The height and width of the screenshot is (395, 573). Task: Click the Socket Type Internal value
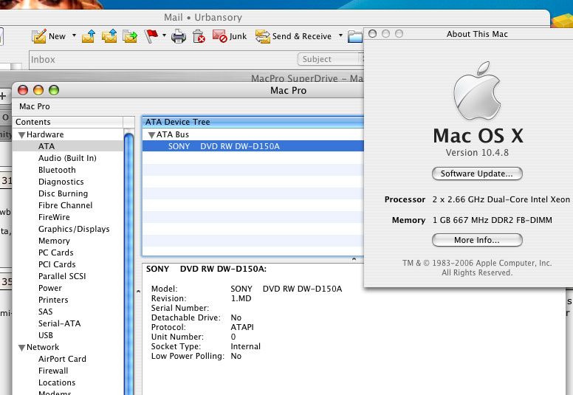click(x=246, y=346)
